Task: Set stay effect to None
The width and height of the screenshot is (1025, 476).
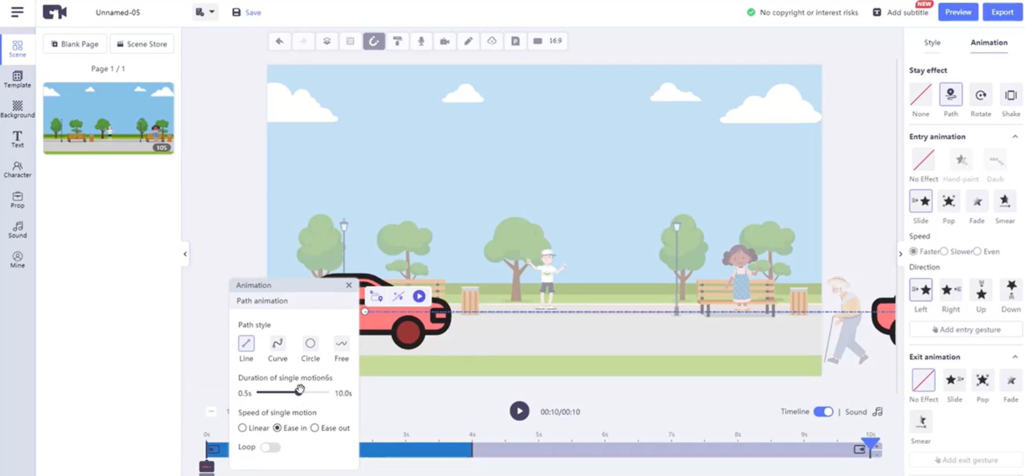Action: tap(921, 95)
